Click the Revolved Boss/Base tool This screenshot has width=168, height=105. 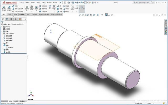[x=9, y=8]
